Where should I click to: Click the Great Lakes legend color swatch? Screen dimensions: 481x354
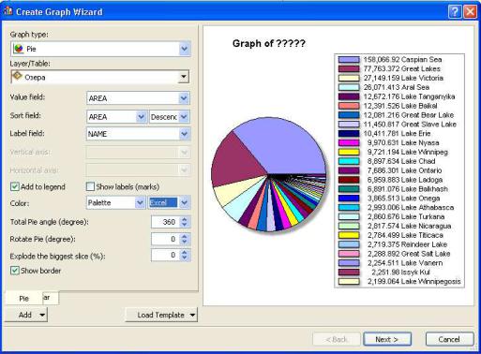(x=349, y=69)
